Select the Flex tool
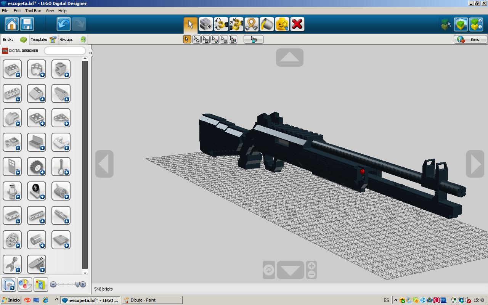The height and width of the screenshot is (305, 488). [x=251, y=24]
